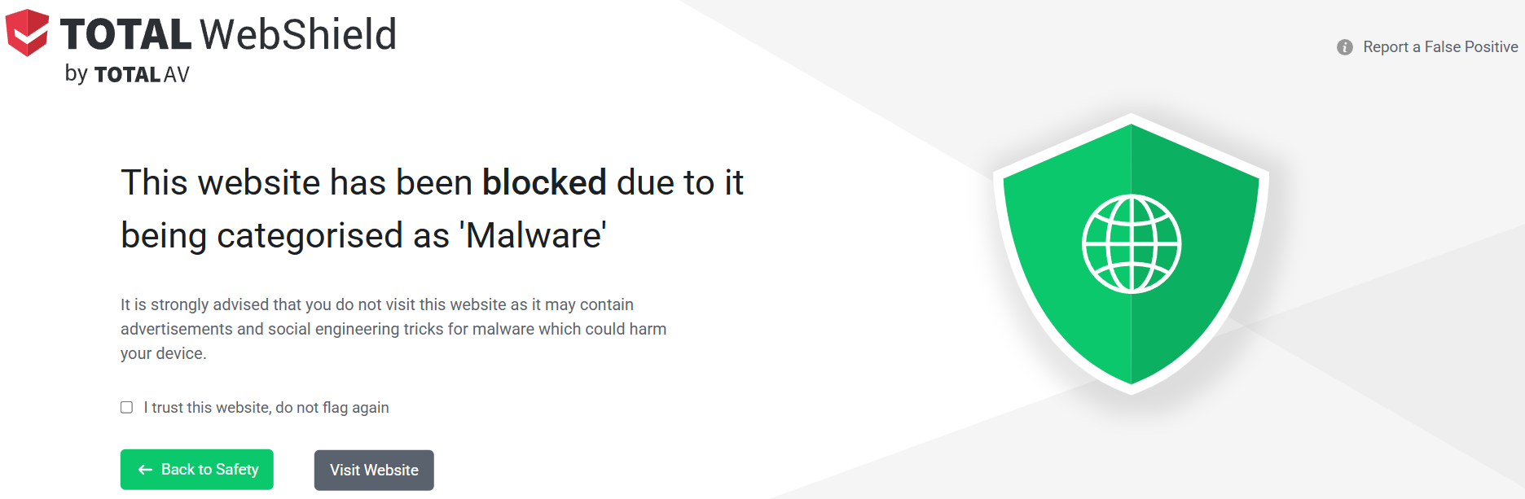Click the word 'WebShield' in the header logo

click(x=298, y=34)
